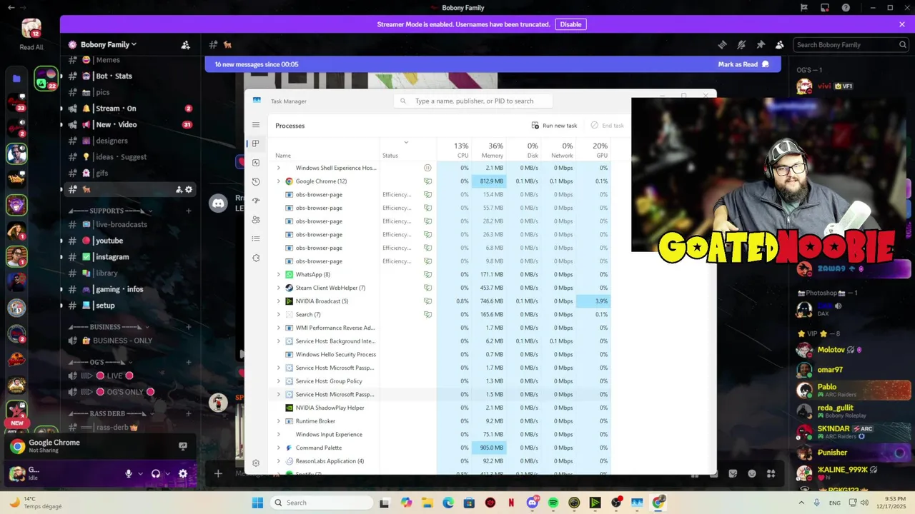The height and width of the screenshot is (514, 915).
Task: Open Performance page in Task Manager sidebar
Action: pos(256,163)
